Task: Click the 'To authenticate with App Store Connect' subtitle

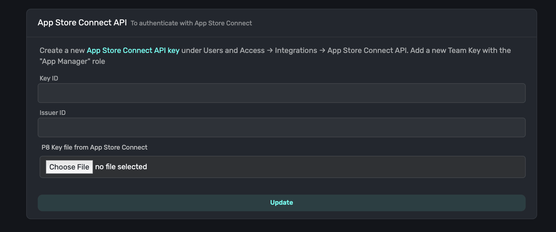Action: coord(191,23)
